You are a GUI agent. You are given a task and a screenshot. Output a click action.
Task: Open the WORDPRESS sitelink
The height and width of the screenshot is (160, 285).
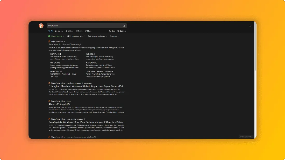point(56,71)
